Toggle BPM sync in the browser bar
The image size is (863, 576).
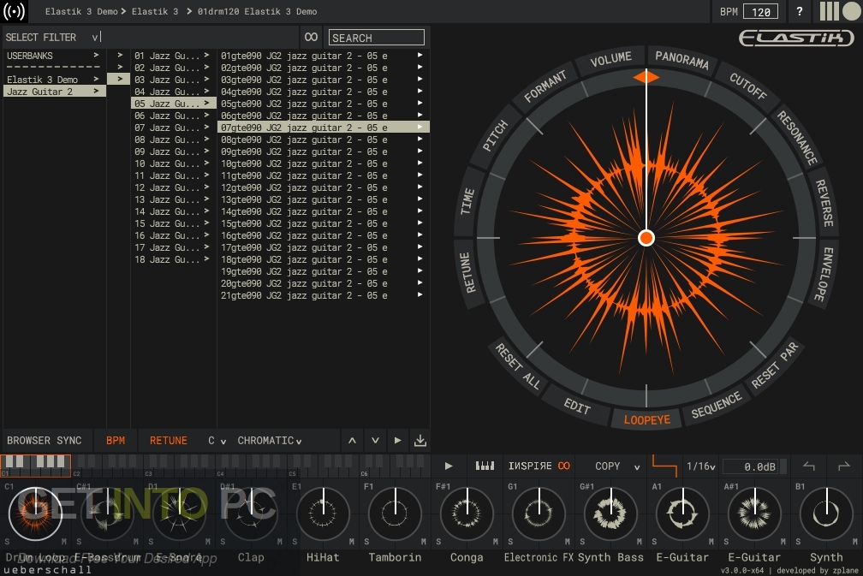(x=116, y=441)
